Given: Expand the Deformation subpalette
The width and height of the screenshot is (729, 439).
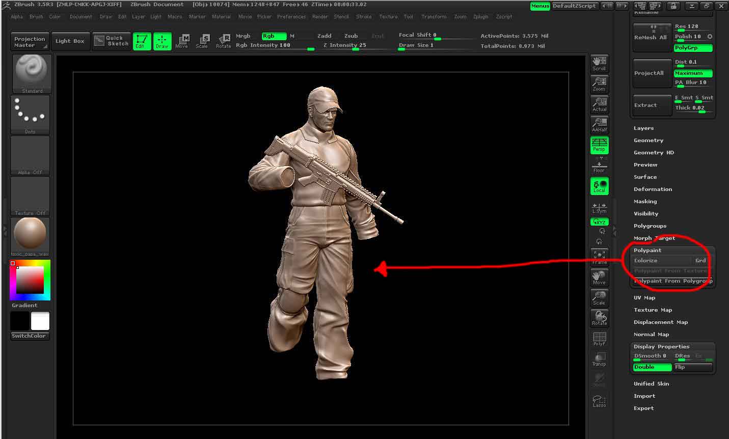Looking at the screenshot, I should click(653, 189).
